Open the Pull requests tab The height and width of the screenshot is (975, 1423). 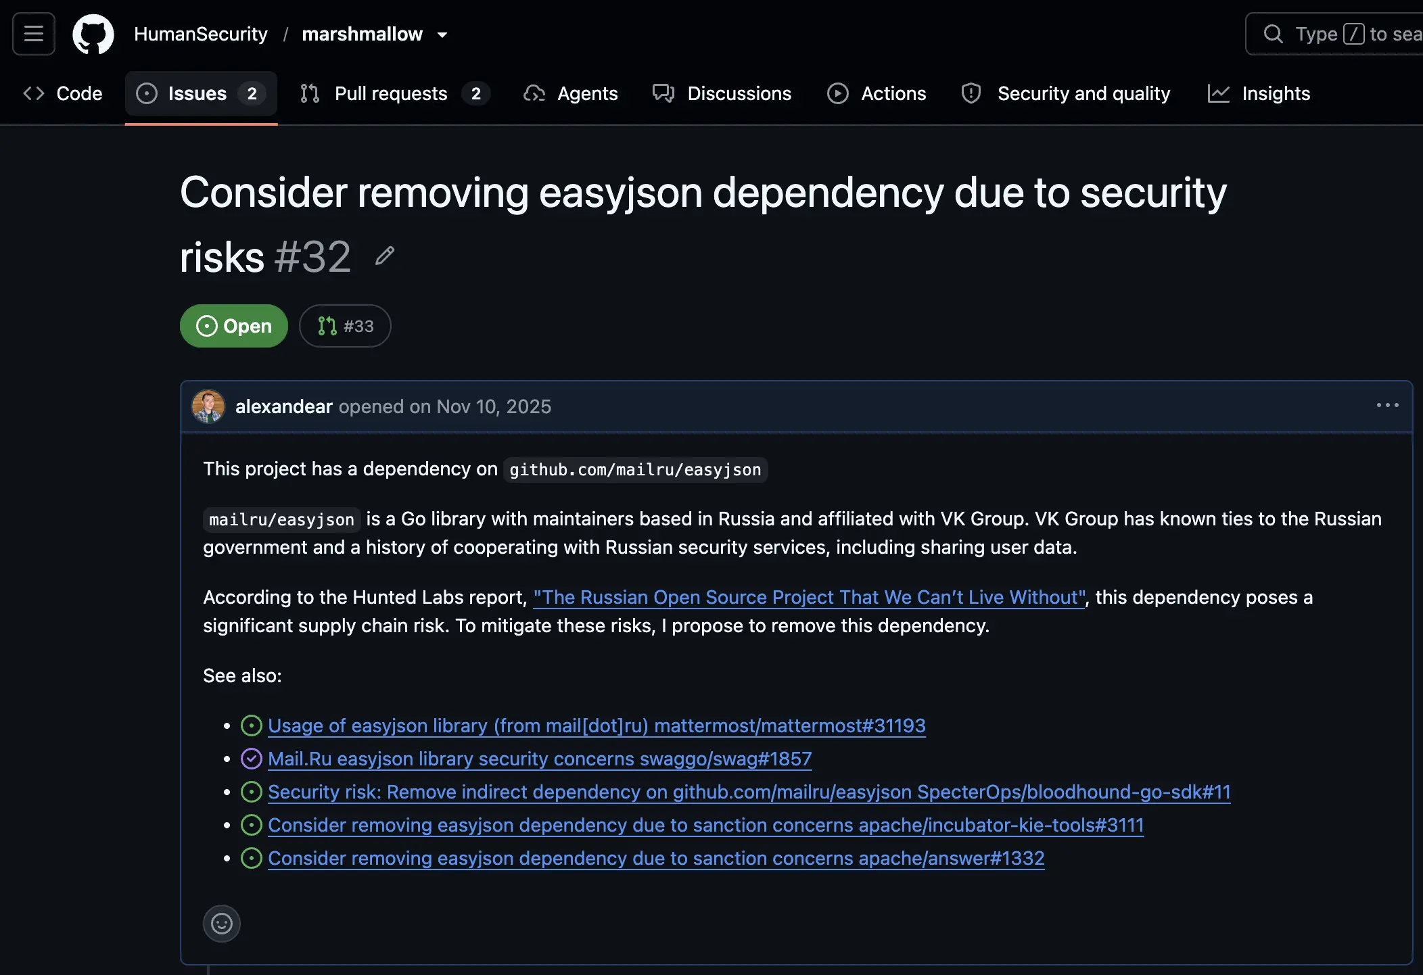pyautogui.click(x=396, y=93)
